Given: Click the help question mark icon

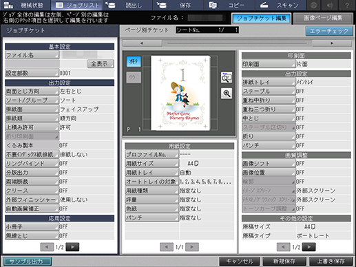Looking at the screenshot, I should (347, 5).
